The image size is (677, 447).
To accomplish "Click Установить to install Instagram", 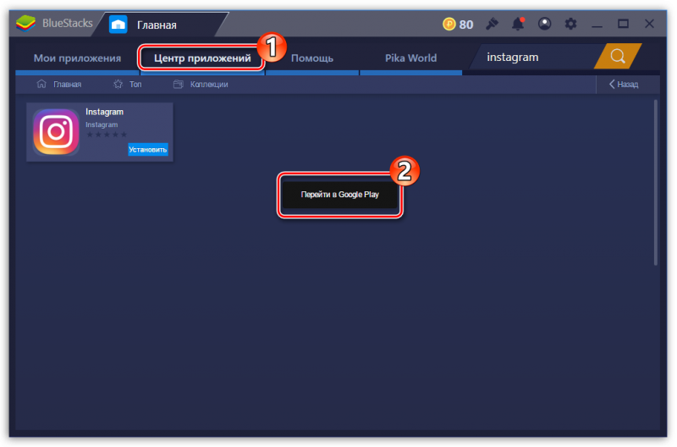I will pyautogui.click(x=147, y=150).
